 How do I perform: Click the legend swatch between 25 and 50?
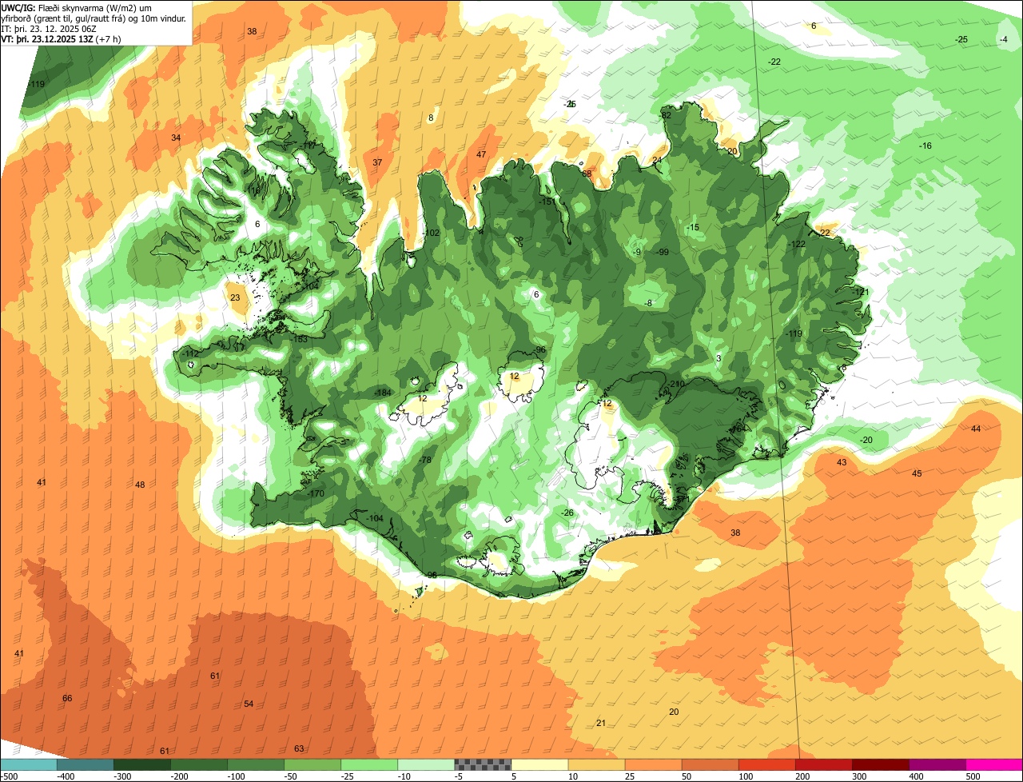coord(653,764)
